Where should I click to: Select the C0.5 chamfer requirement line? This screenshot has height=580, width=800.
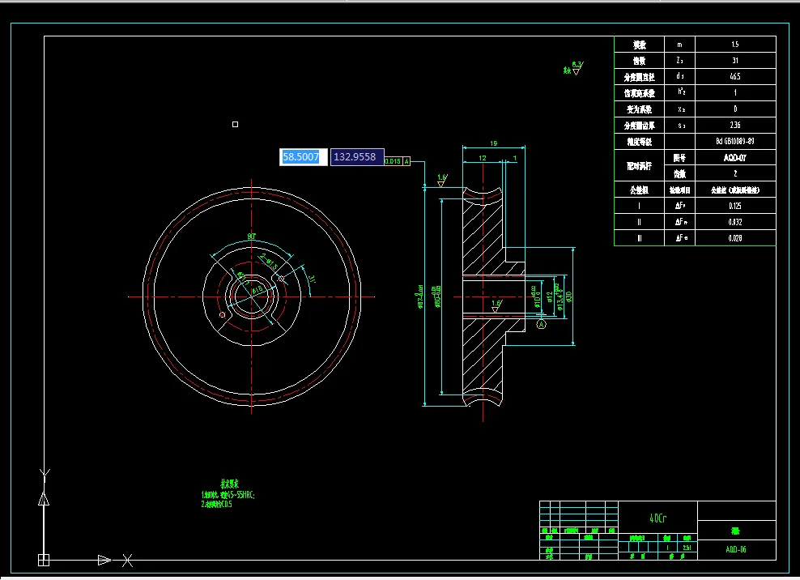(216, 504)
